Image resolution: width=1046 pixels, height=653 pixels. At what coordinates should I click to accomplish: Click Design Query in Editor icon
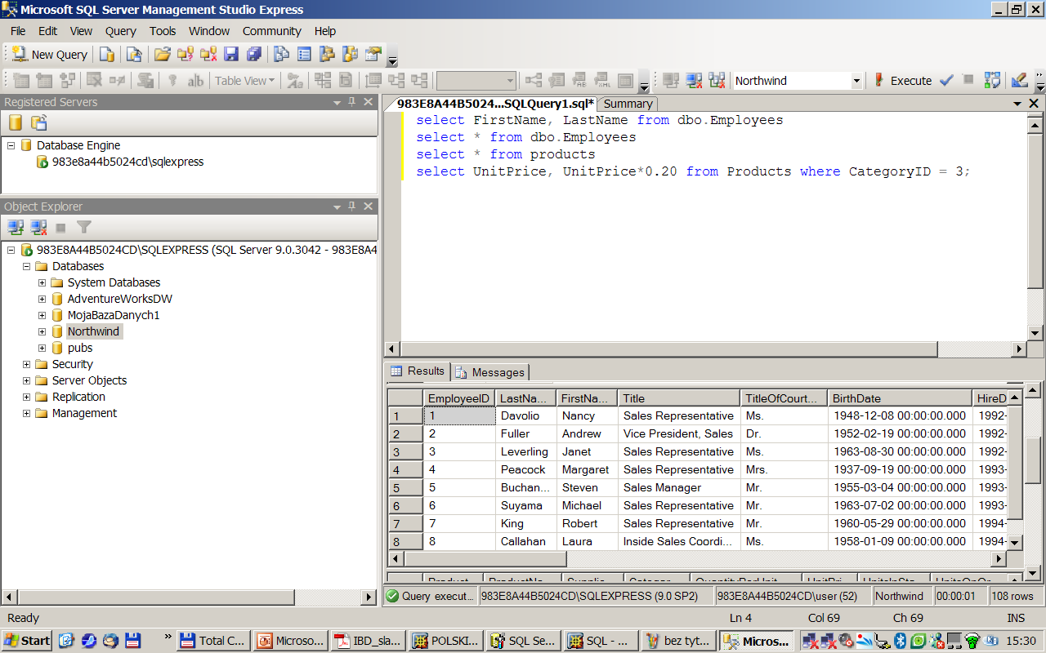1019,81
